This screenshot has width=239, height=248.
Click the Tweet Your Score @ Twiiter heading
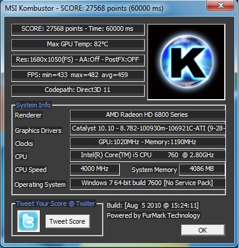[56, 204]
